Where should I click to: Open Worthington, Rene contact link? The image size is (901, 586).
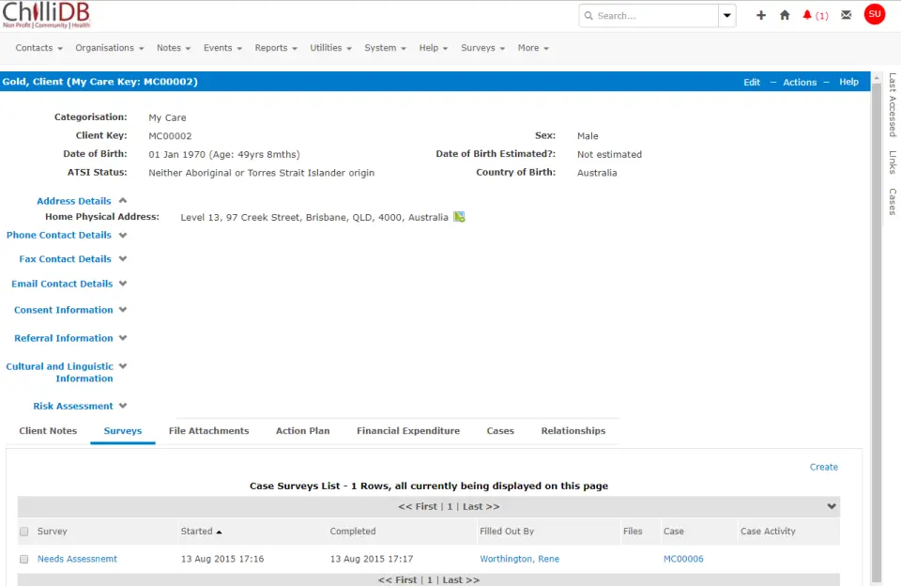[519, 559]
